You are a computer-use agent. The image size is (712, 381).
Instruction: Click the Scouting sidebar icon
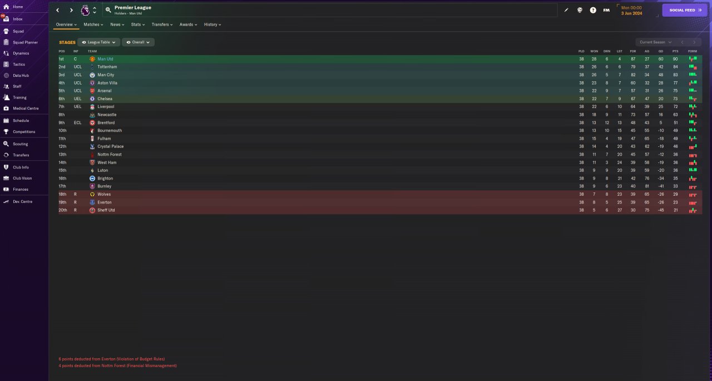coord(7,144)
